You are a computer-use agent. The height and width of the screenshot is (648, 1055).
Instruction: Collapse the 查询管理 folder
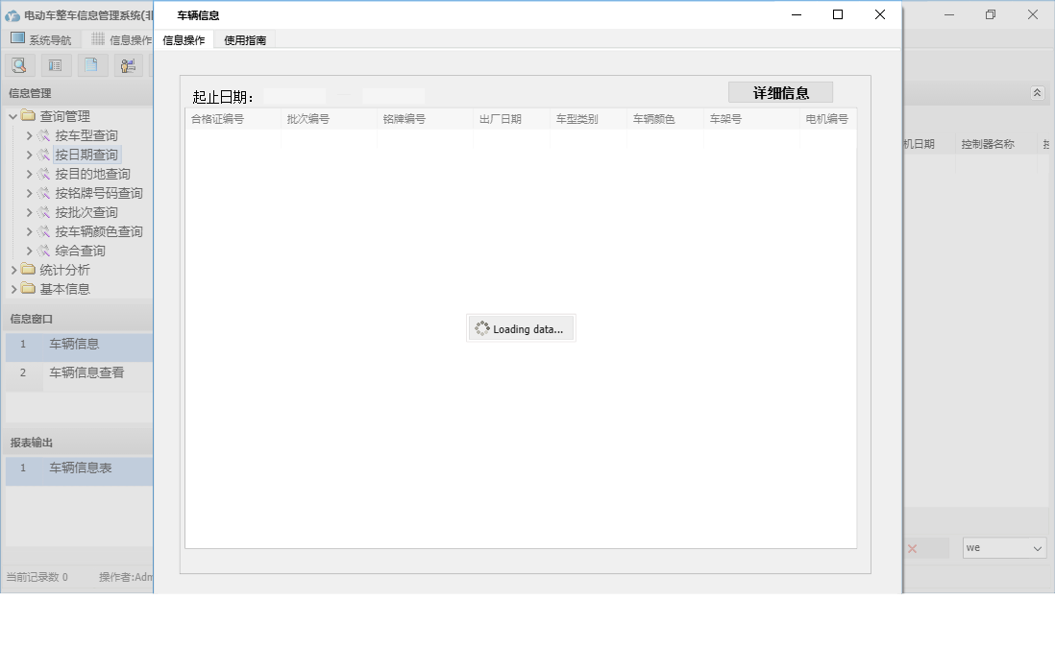tap(15, 115)
